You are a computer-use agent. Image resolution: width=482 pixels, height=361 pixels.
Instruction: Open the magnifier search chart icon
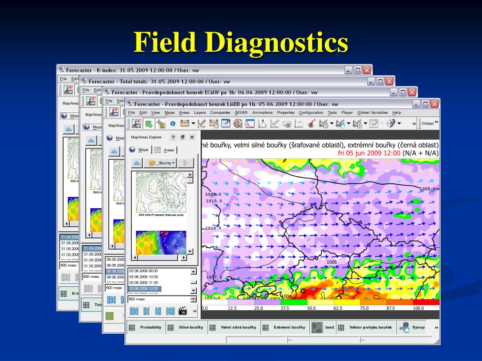(x=238, y=124)
